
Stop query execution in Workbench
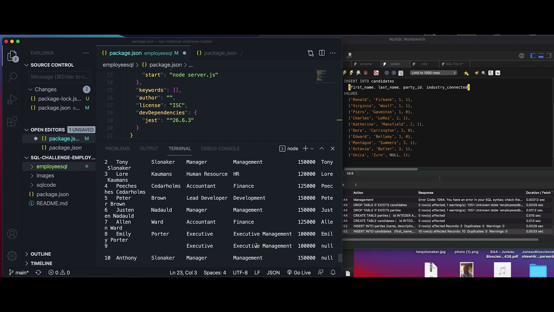click(366, 73)
